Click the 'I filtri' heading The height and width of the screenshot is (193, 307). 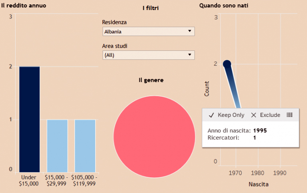(x=150, y=8)
